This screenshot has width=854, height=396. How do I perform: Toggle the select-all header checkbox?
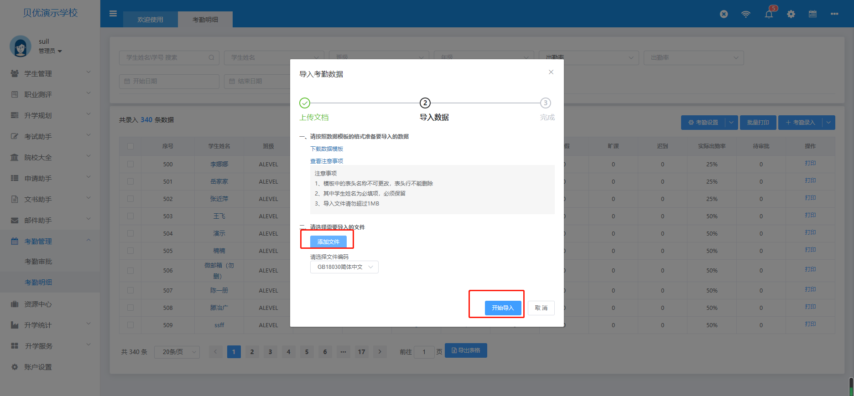pos(130,146)
